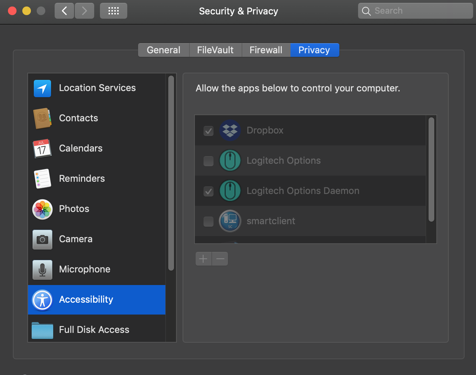Switch to the General tab
This screenshot has height=375, width=476.
[x=164, y=50]
